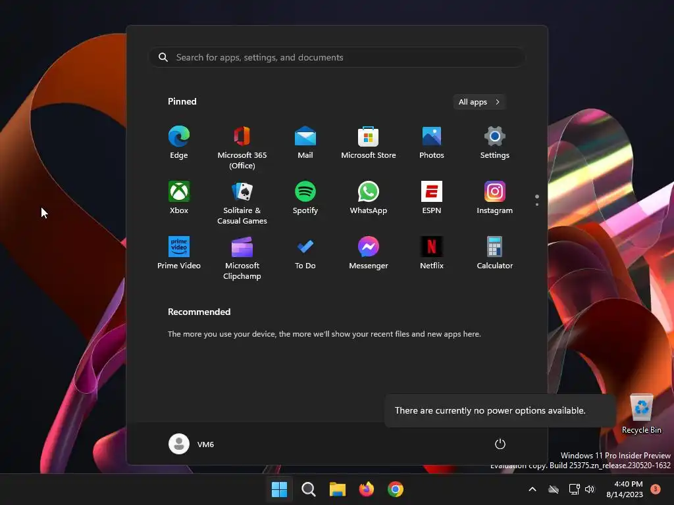Click the Windows Start button on taskbar
Screen dimensions: 674x505
coord(279,489)
